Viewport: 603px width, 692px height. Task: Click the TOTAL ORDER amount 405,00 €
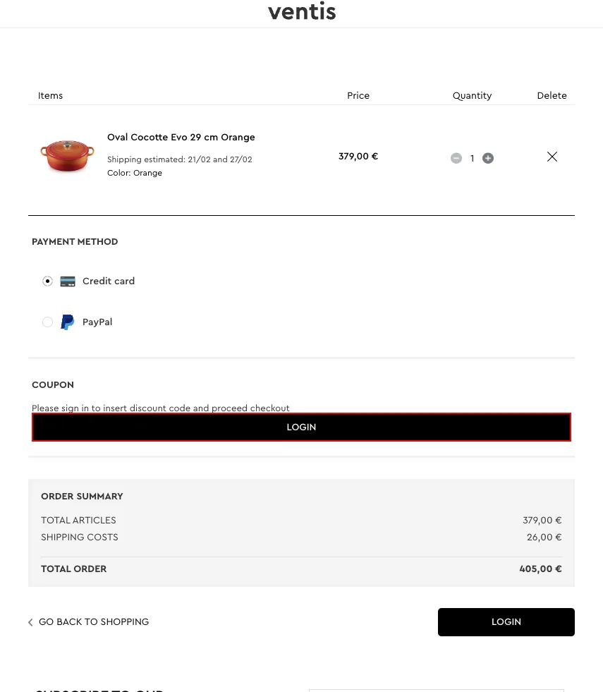click(x=540, y=569)
